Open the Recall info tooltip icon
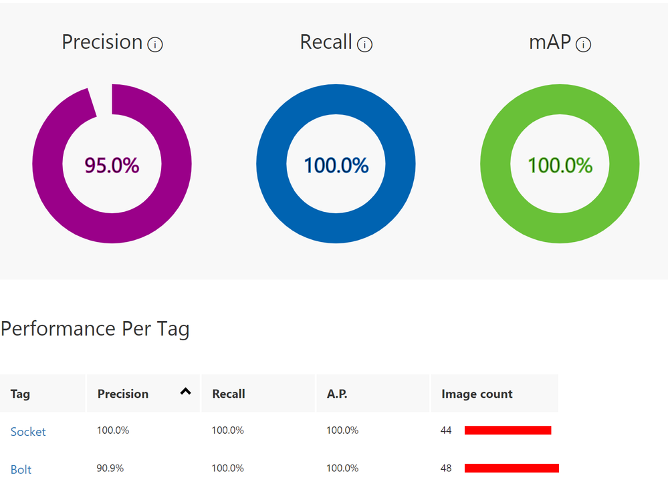The image size is (668, 492). coord(364,44)
